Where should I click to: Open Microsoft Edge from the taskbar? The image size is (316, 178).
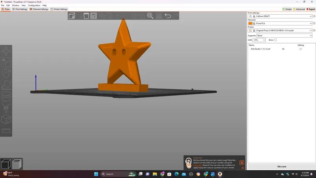click(177, 174)
